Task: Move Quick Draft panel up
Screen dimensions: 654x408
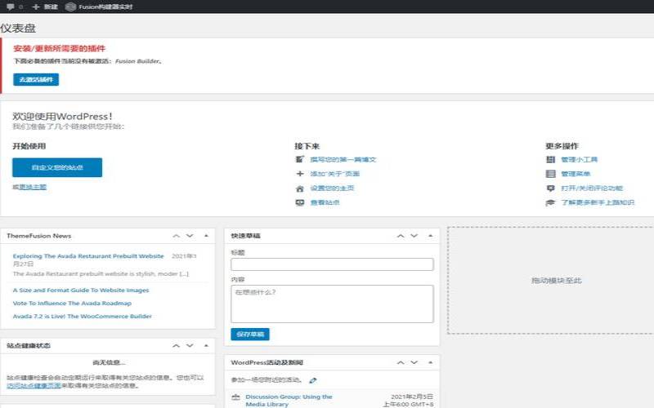Action: tap(401, 236)
